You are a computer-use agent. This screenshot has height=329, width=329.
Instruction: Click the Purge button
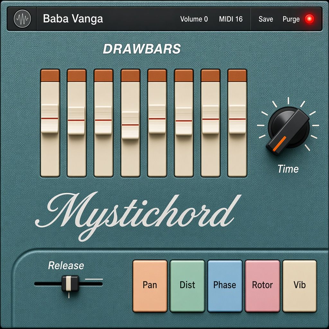tap(291, 19)
